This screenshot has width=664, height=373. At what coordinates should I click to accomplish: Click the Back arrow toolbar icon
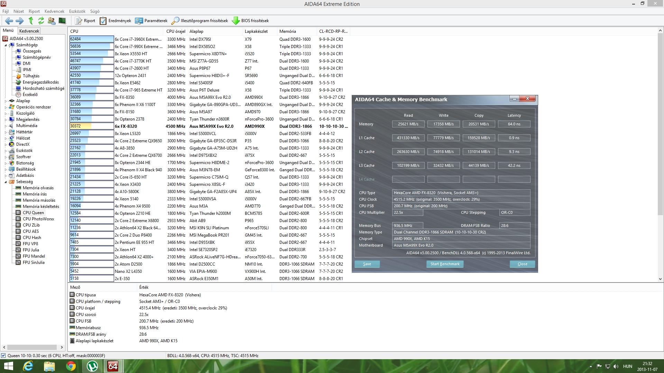(9, 21)
